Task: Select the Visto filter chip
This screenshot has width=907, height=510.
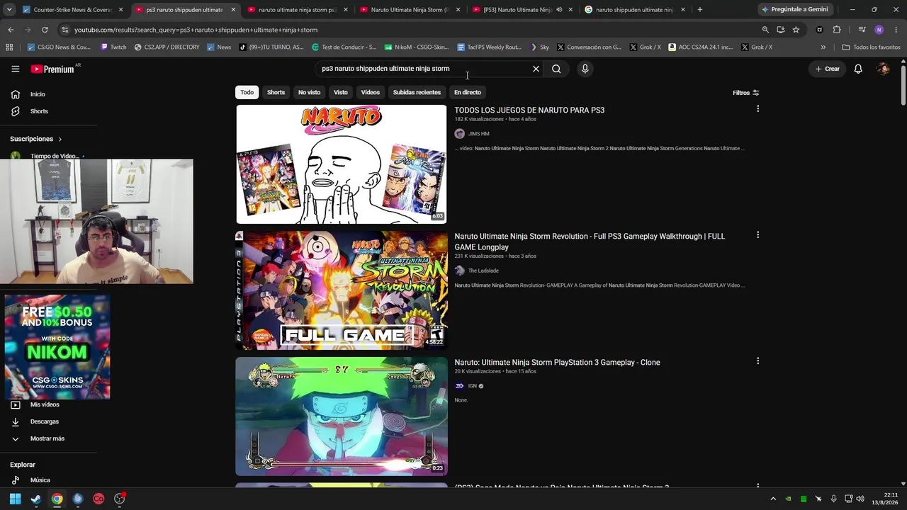Action: pos(341,92)
